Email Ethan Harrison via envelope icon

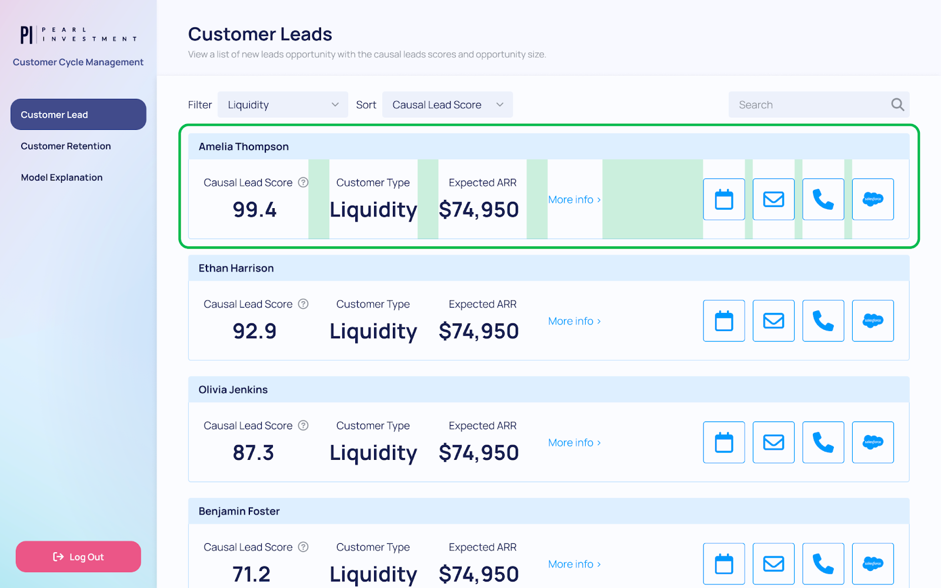point(773,321)
